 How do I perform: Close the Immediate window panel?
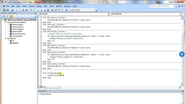182,91
